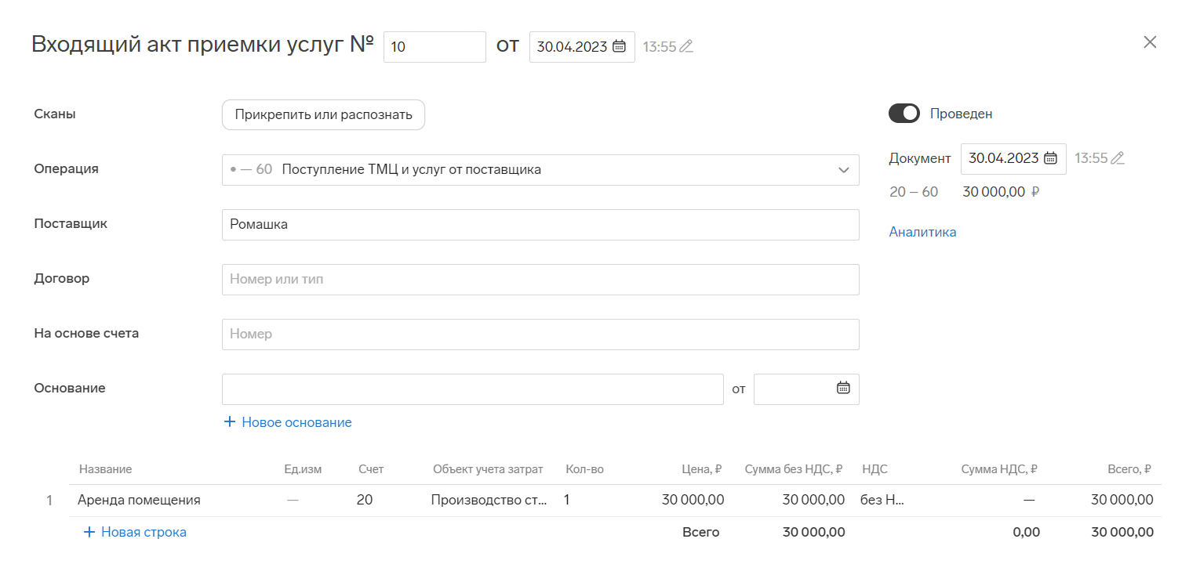Open the Аналитика link
The width and height of the screenshot is (1189, 575).
coord(922,232)
